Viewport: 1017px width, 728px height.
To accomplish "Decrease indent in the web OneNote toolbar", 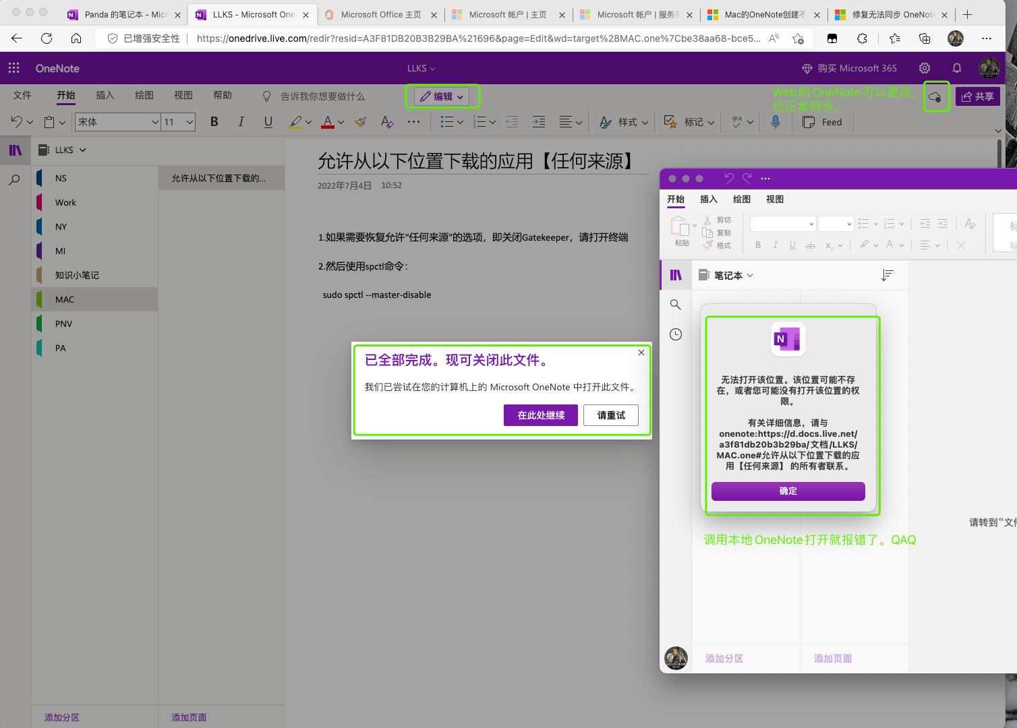I will (x=513, y=122).
